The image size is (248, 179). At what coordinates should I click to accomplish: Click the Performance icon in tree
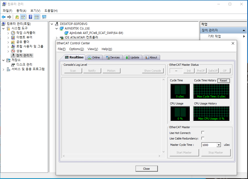point(13,51)
